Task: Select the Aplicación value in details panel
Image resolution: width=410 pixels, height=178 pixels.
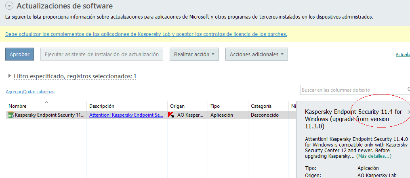Action: (368, 168)
